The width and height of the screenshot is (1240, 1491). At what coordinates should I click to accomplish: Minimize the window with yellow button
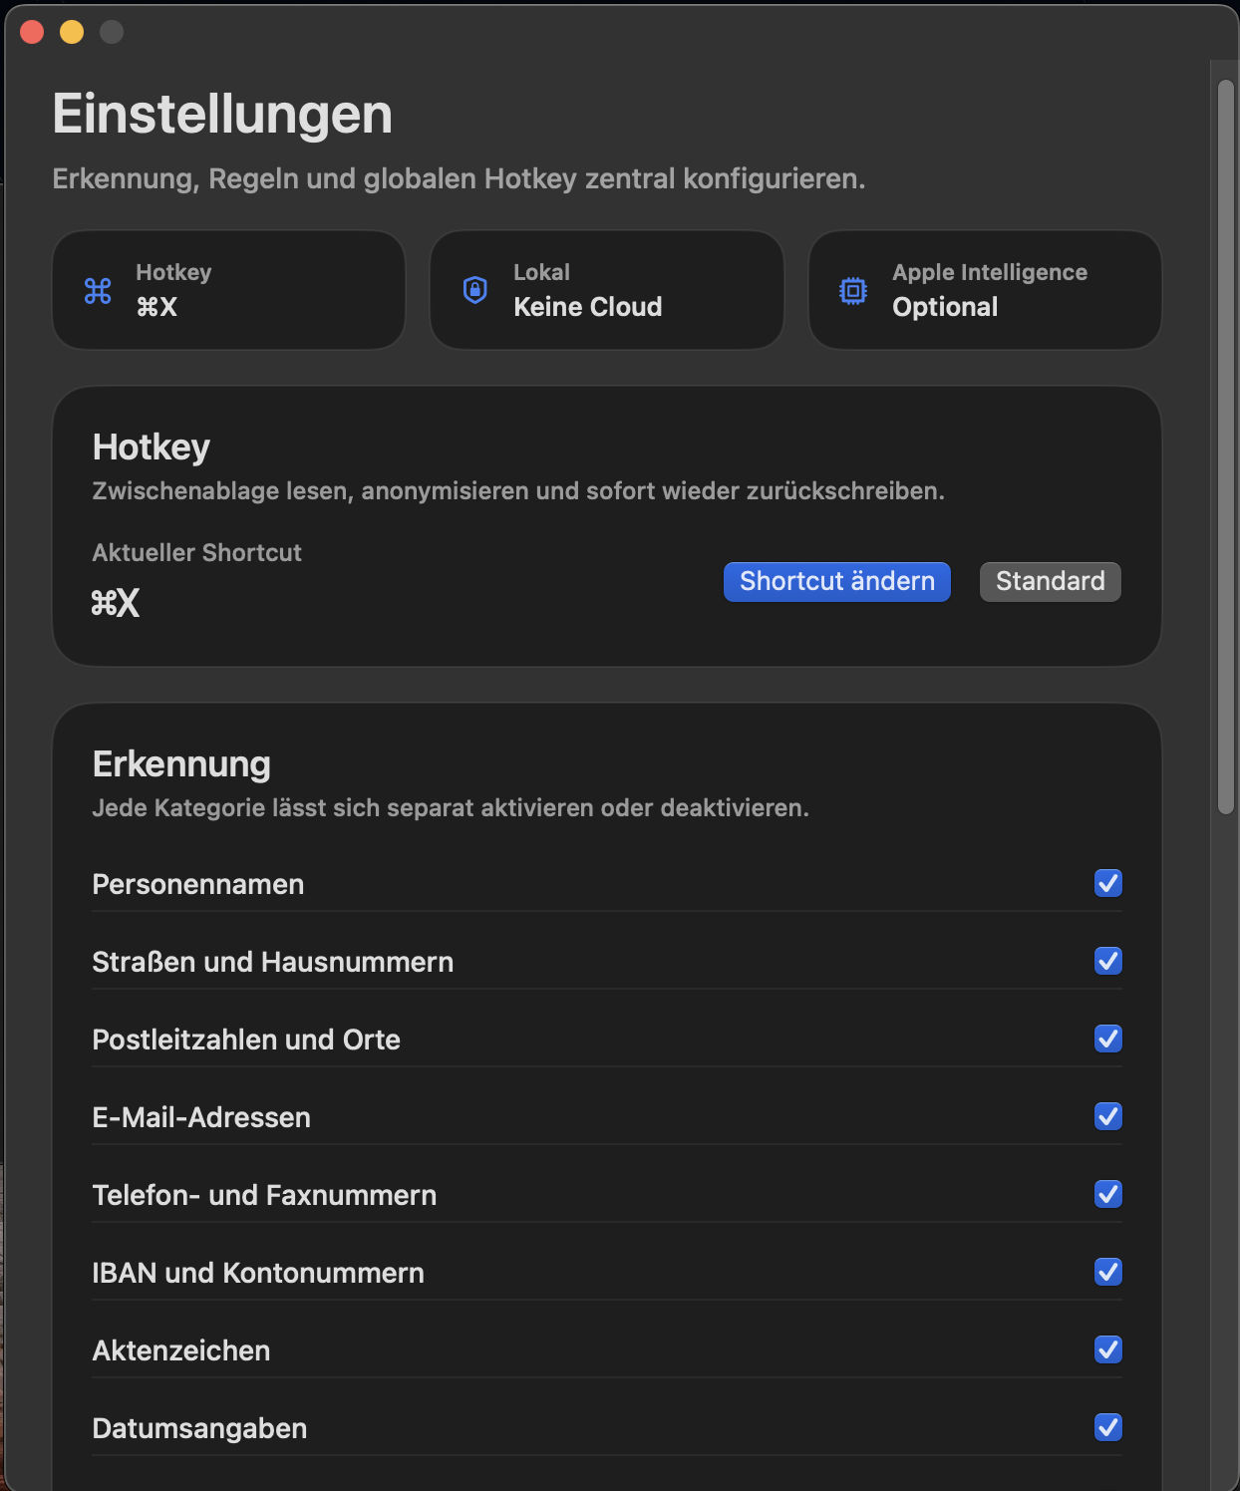pos(72,32)
